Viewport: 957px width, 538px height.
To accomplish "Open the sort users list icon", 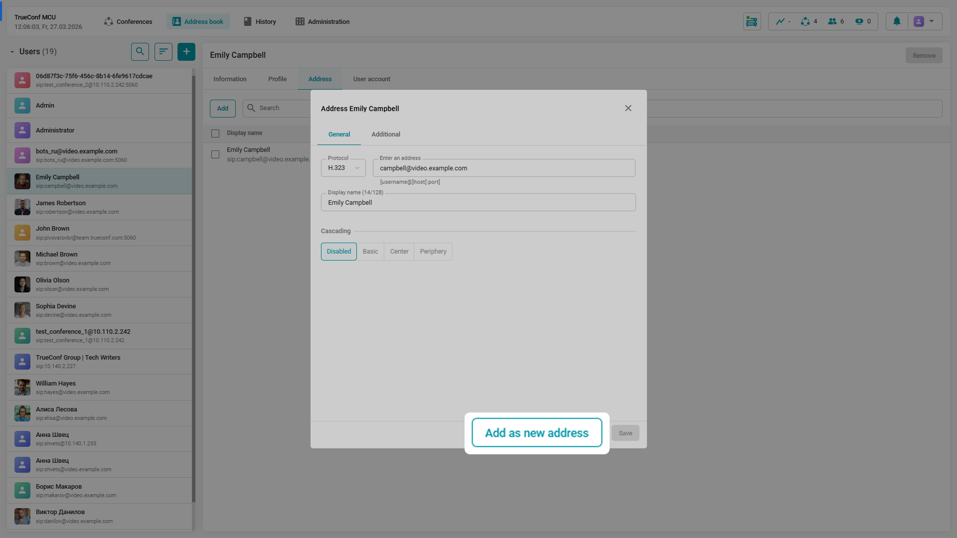I will 163,51.
